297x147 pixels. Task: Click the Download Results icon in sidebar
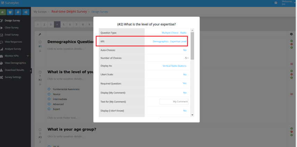click(x=2, y=70)
